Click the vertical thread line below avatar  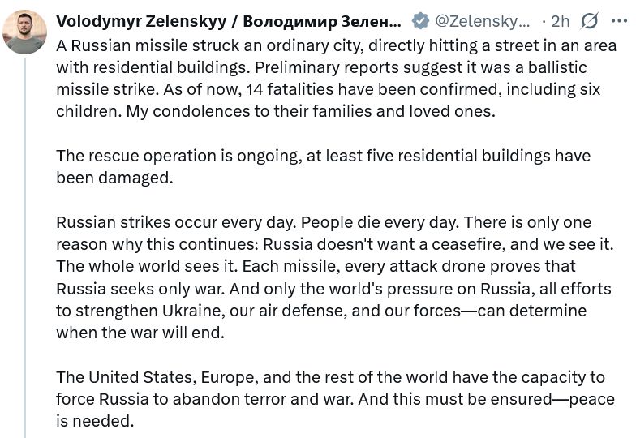tap(25, 243)
